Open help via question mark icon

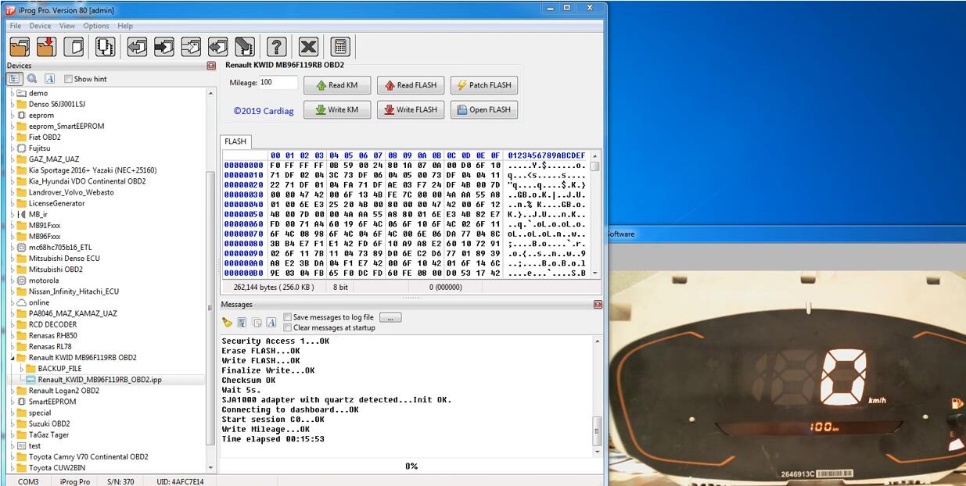[276, 47]
